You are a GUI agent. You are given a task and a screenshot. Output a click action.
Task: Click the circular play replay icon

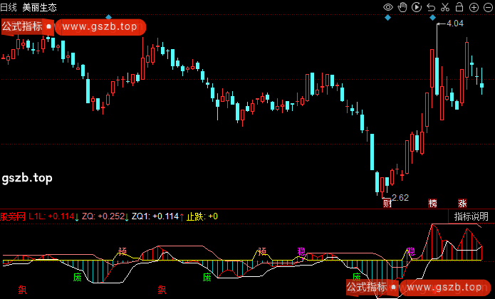click(416, 7)
